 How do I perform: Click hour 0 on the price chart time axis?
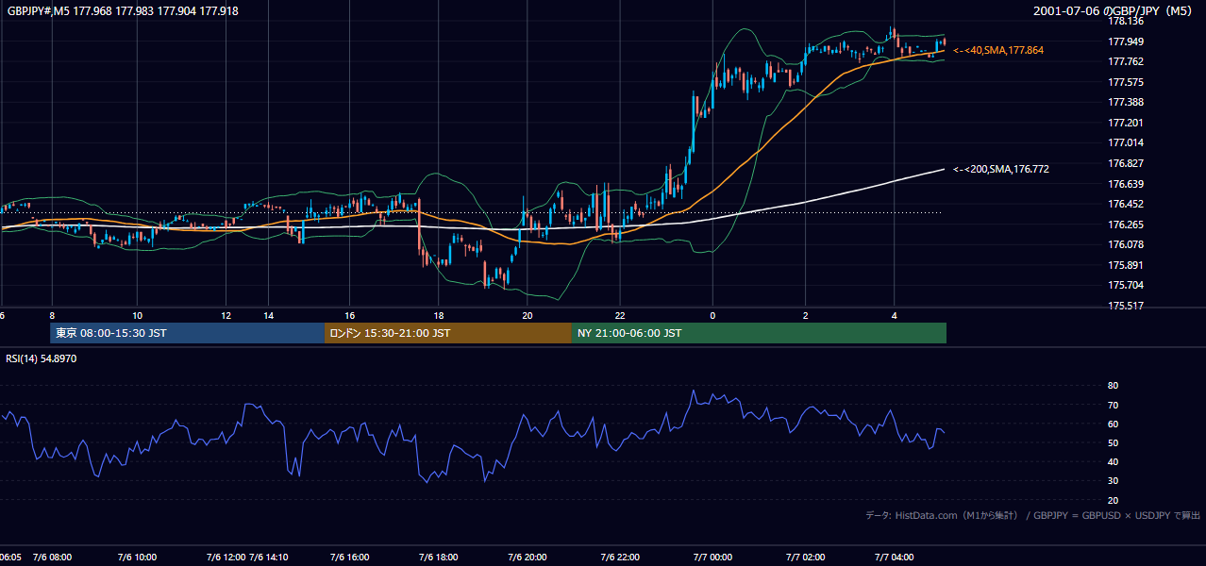pyautogui.click(x=712, y=315)
